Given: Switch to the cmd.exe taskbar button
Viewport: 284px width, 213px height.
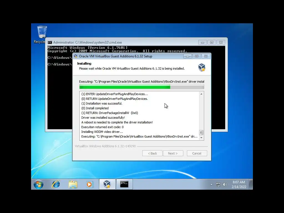Looking at the screenshot, I should 124,184.
